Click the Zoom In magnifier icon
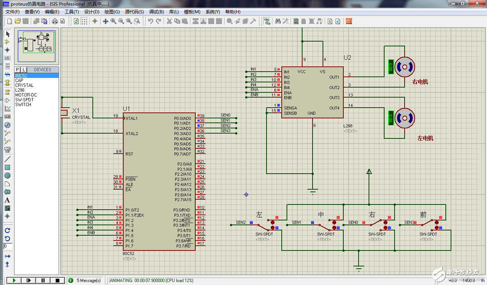Image resolution: width=487 pixels, height=285 pixels. tap(113, 21)
